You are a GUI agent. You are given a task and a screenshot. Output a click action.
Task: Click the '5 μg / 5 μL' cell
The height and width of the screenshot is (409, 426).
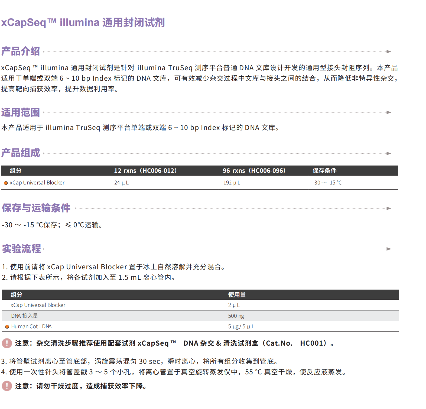click(x=241, y=327)
